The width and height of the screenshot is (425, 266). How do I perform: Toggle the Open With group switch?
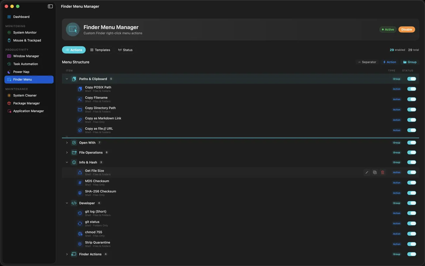click(412, 143)
